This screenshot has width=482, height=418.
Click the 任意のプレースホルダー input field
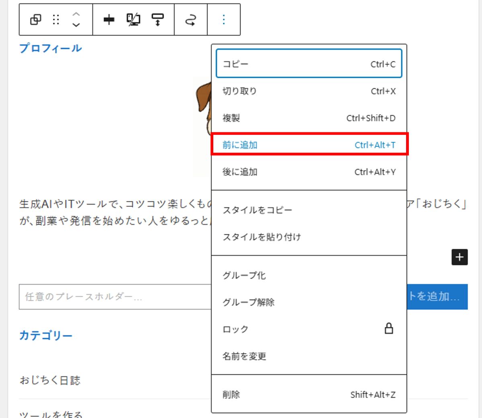coord(114,297)
